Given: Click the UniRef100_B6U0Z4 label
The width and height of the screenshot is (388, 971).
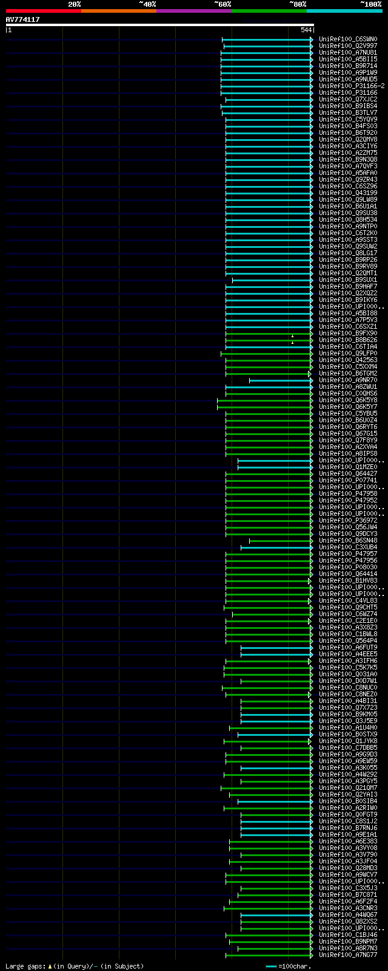Looking at the screenshot, I should (348, 420).
